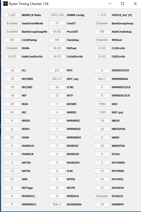141x212 pixels.
Task: Click the BankGroupSwap Disabled field
Action: [102, 23]
